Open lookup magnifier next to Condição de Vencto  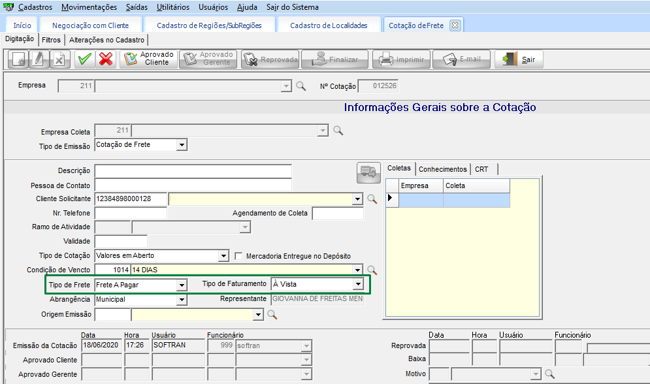(x=371, y=270)
